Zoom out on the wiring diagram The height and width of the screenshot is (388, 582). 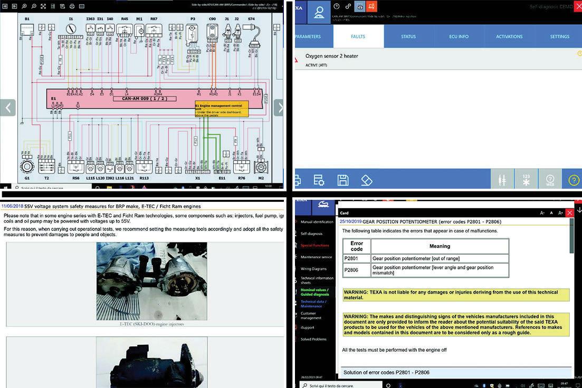[x=34, y=6]
